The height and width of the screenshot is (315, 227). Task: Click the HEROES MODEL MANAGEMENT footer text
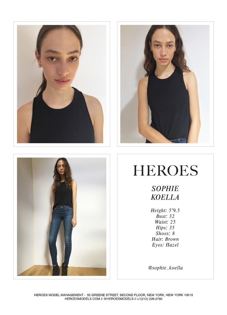point(59,295)
